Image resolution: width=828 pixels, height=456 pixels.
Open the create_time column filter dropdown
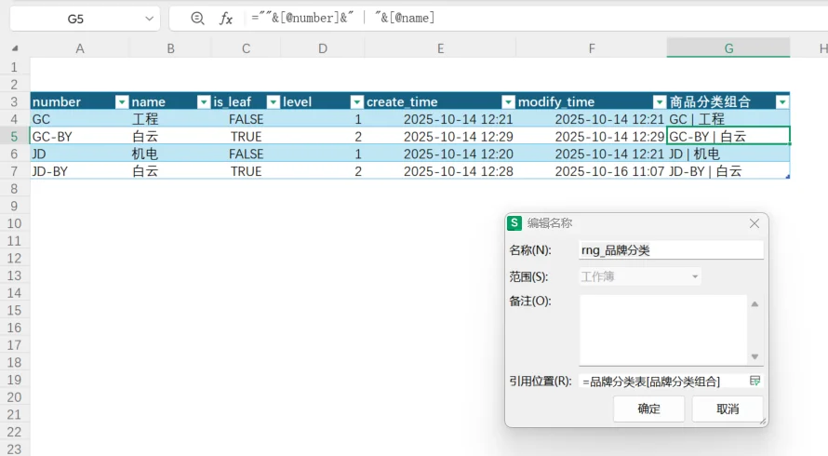(x=508, y=102)
